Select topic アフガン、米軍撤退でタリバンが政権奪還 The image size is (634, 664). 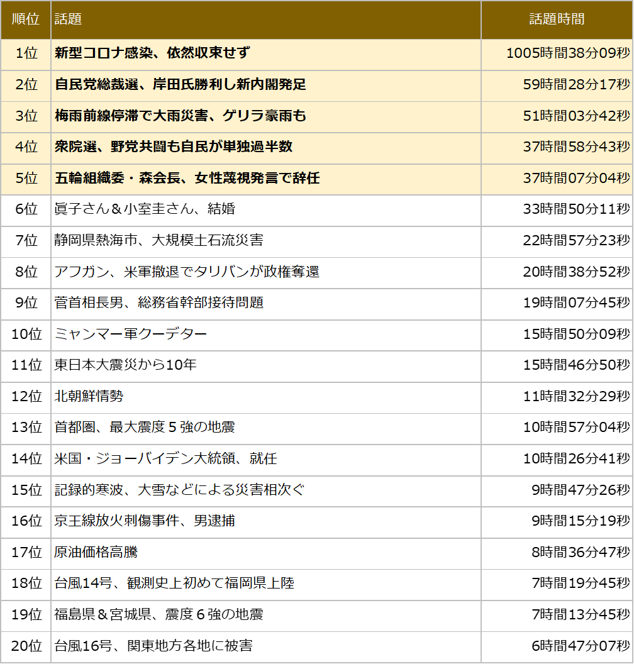187,272
